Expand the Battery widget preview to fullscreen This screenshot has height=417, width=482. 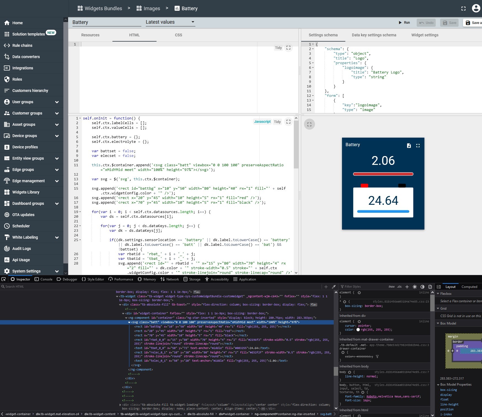(x=418, y=145)
